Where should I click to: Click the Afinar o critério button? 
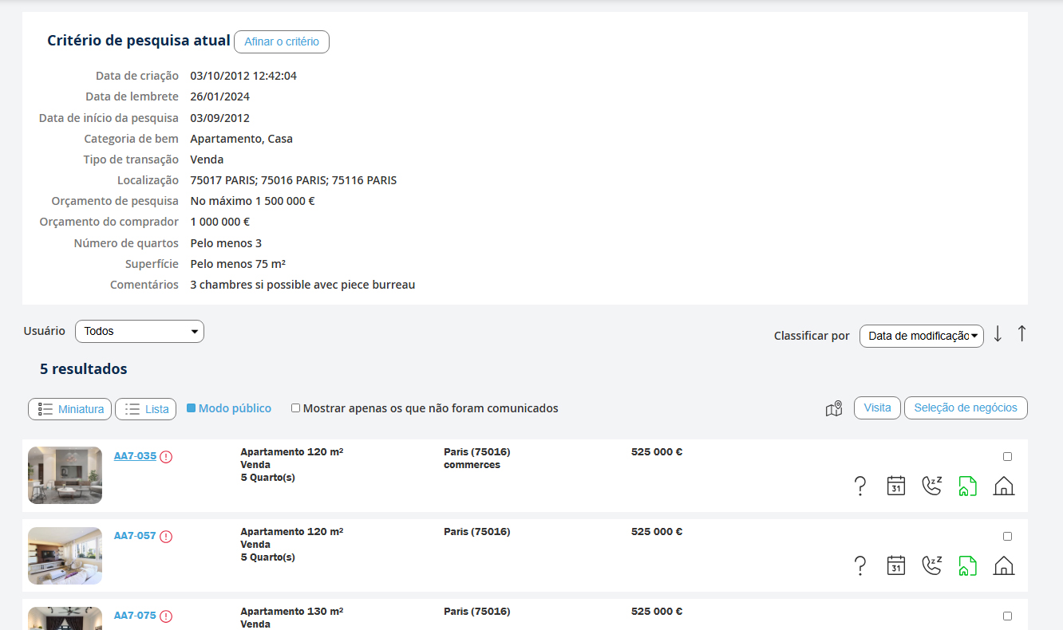pyautogui.click(x=281, y=41)
